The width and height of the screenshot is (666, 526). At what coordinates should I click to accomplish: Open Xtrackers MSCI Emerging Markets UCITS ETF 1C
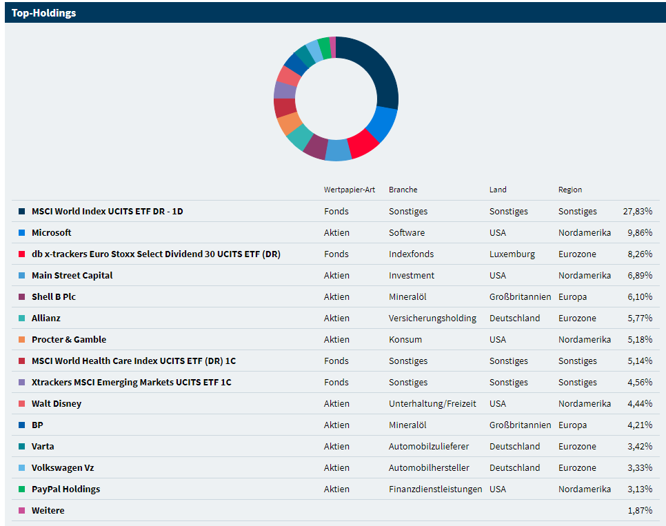pyautogui.click(x=131, y=382)
